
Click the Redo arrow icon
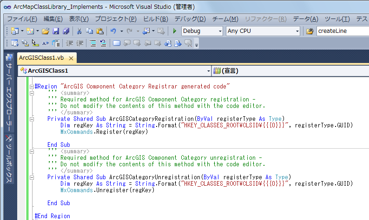click(130, 31)
